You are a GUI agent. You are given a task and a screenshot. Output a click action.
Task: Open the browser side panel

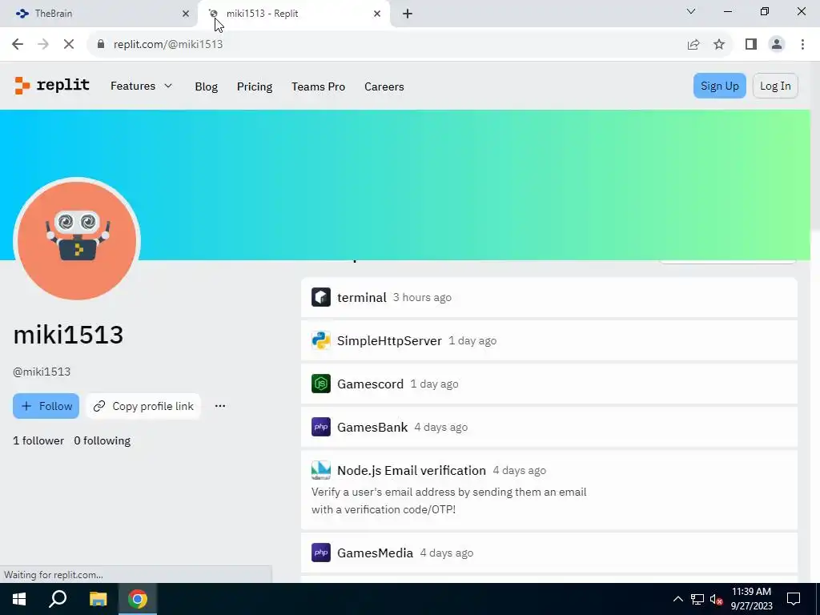(751, 44)
